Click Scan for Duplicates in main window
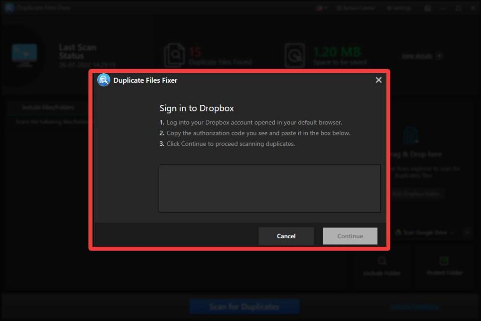 (244, 306)
